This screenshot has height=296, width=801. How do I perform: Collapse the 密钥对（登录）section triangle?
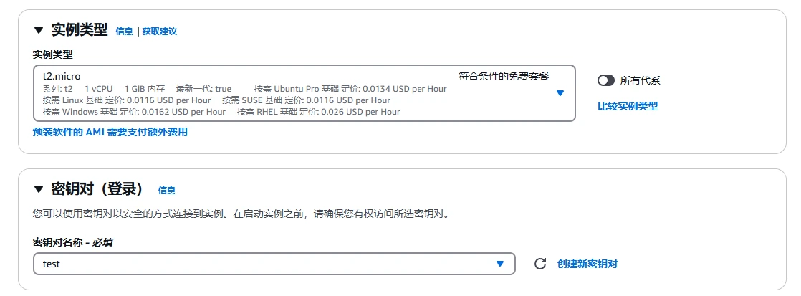39,189
